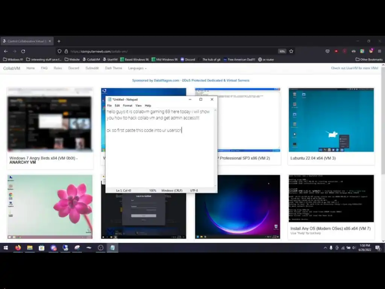Open the Lubuntu 22.04 x64 VM thumbnail
The height and width of the screenshot is (289, 385).
pyautogui.click(x=331, y=120)
